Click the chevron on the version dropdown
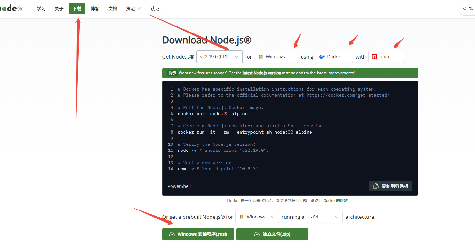Image resolution: width=475 pixels, height=251 pixels. pyautogui.click(x=237, y=57)
